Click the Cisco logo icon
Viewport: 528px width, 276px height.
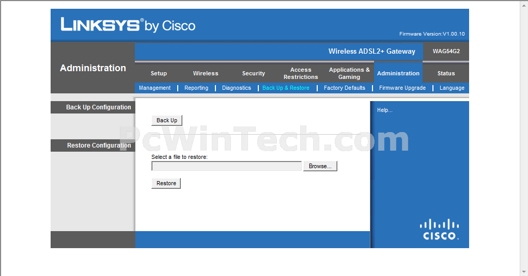[x=440, y=230]
